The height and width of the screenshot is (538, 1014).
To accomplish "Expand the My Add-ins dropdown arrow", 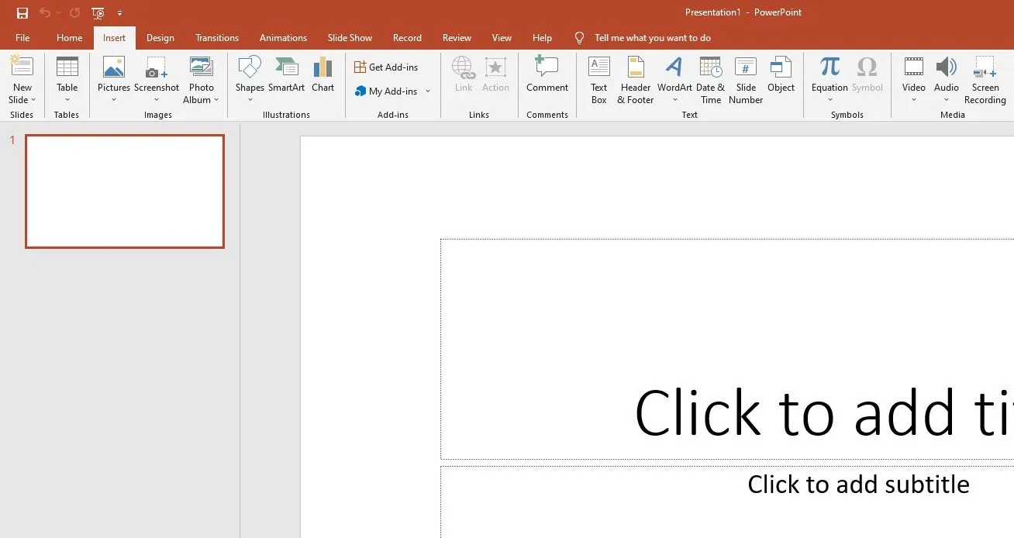I will tap(428, 91).
